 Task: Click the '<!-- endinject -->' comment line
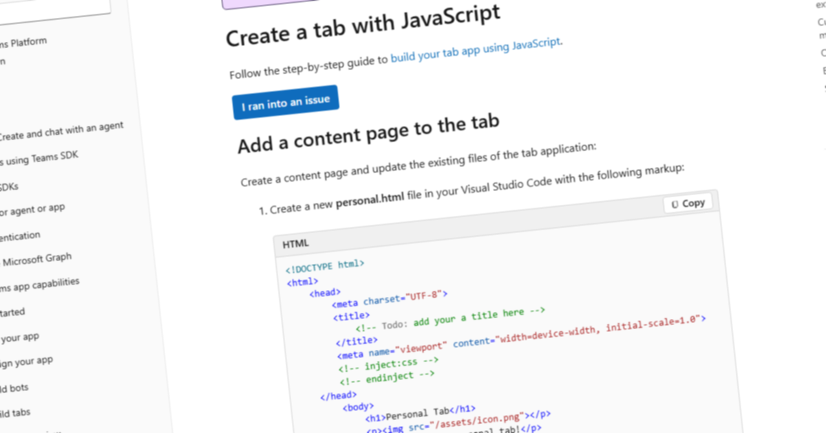(387, 377)
